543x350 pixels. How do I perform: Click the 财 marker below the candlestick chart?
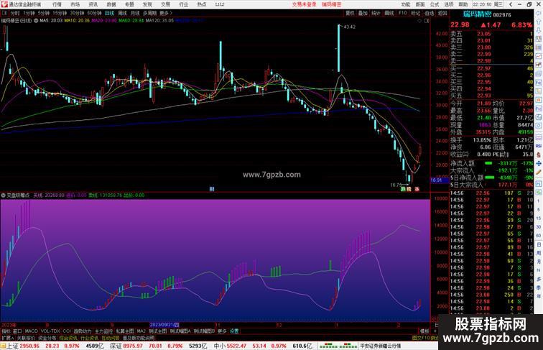pyautogui.click(x=212, y=189)
